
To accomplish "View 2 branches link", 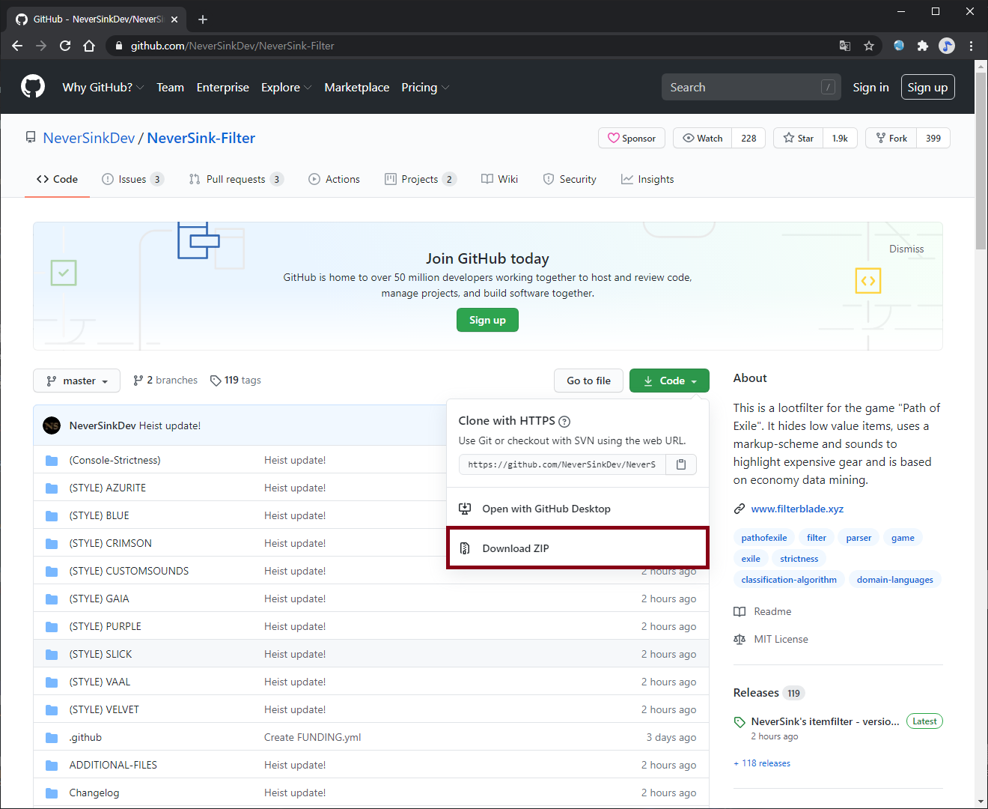I will [x=165, y=381].
